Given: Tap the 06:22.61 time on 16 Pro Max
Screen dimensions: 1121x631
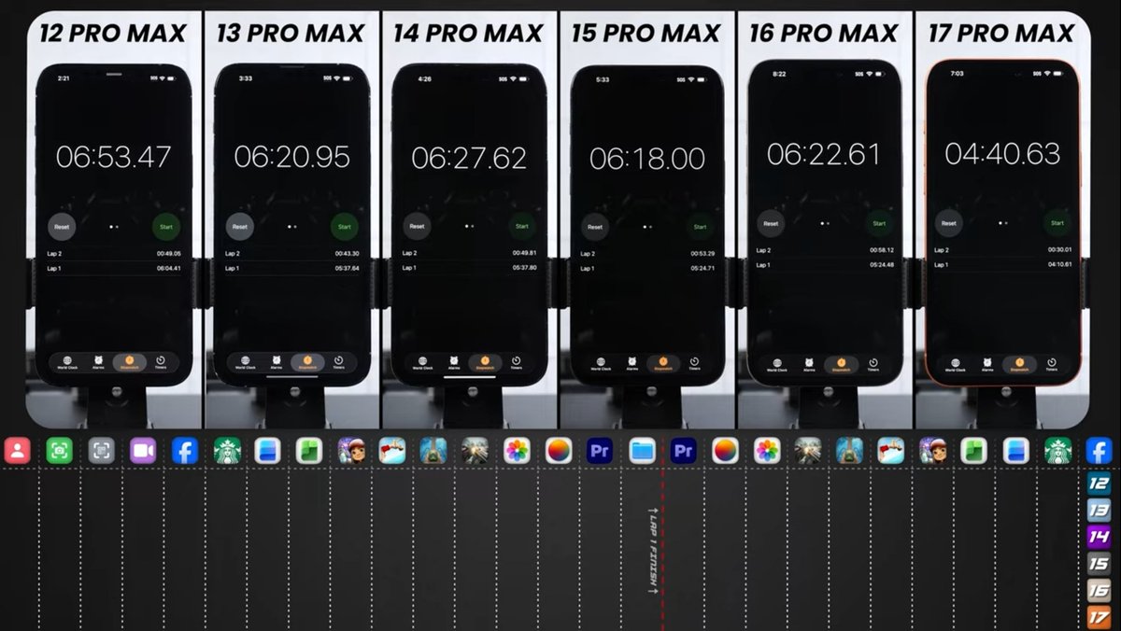Looking at the screenshot, I should (824, 154).
